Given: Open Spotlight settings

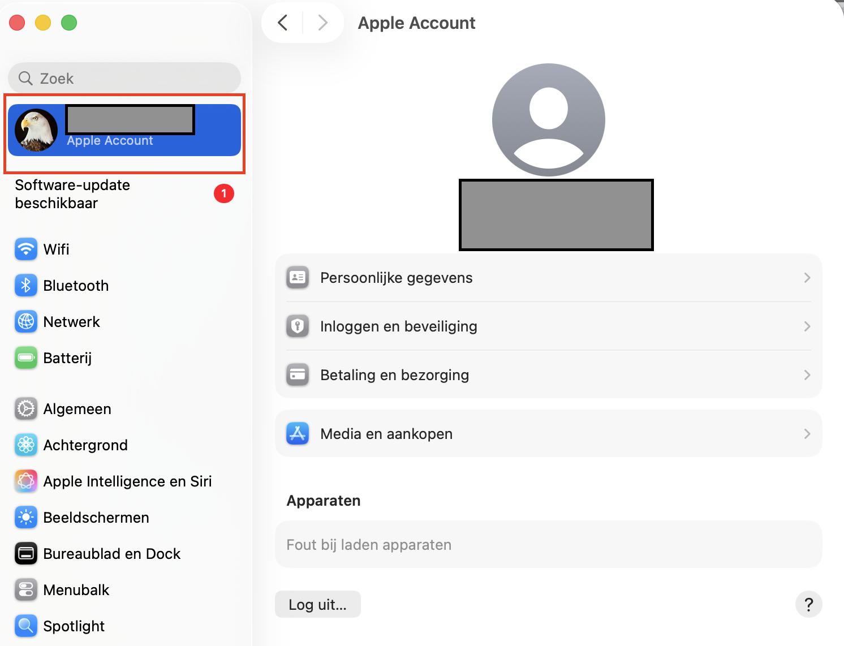Looking at the screenshot, I should click(74, 626).
